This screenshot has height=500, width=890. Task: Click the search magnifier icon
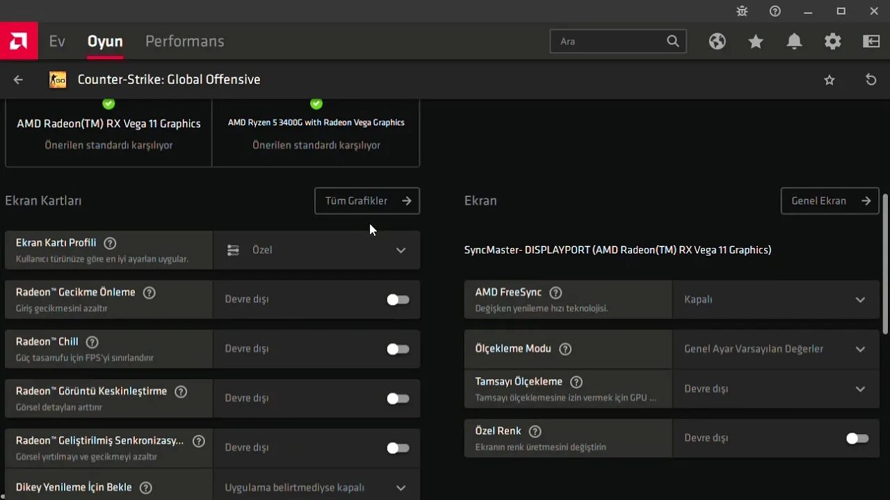tap(673, 41)
